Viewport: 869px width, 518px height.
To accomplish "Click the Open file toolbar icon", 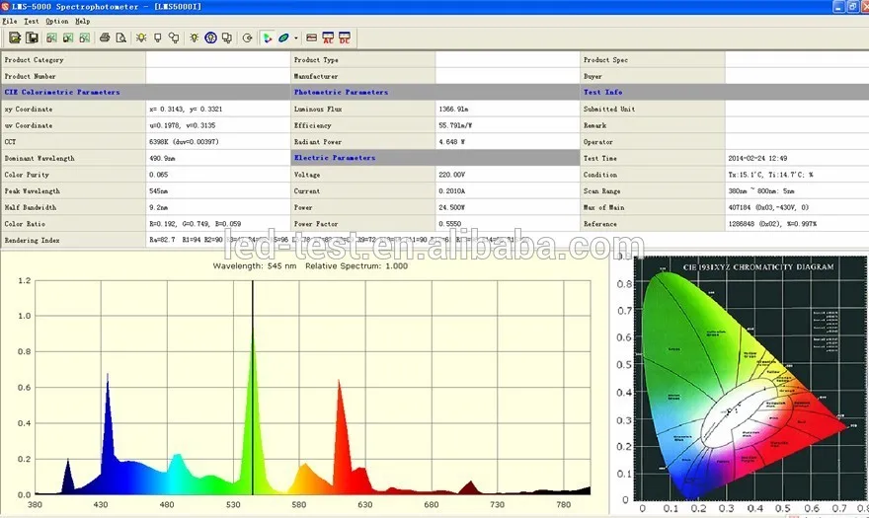I will point(15,38).
